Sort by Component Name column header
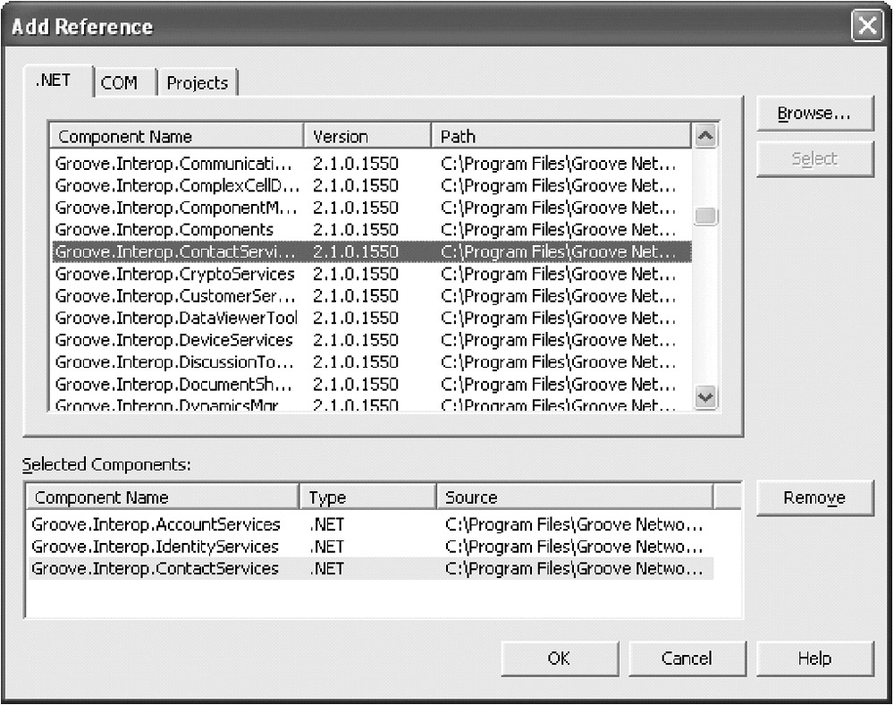The height and width of the screenshot is (705, 894). [175, 137]
